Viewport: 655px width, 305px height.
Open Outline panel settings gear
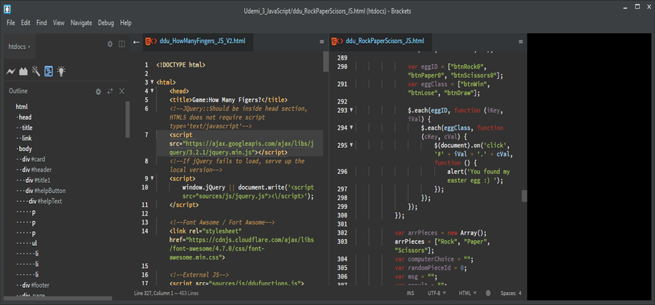click(98, 91)
